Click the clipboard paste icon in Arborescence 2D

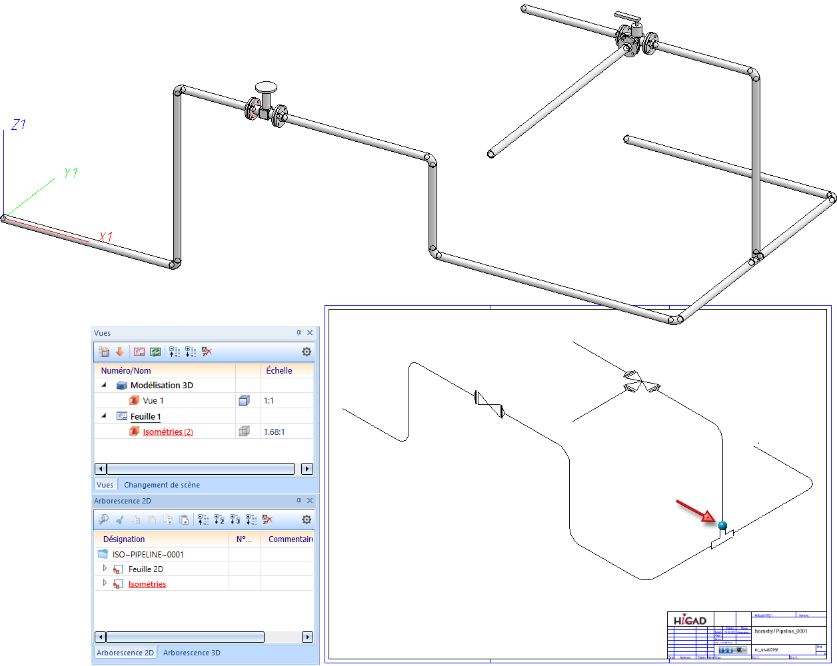click(x=152, y=519)
